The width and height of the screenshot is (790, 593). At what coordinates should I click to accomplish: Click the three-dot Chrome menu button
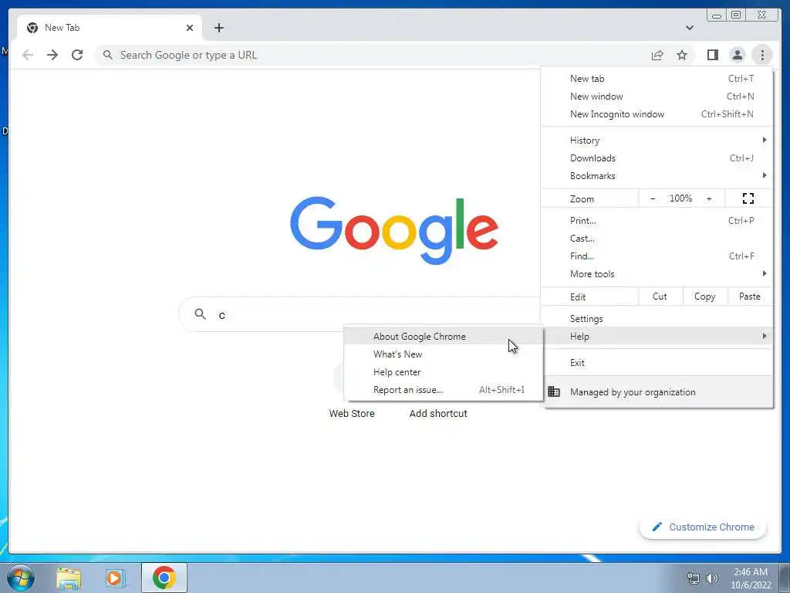coord(762,55)
